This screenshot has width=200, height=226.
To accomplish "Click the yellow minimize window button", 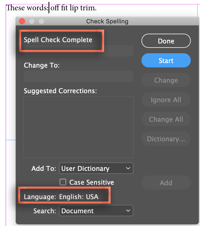I will tap(31, 21).
